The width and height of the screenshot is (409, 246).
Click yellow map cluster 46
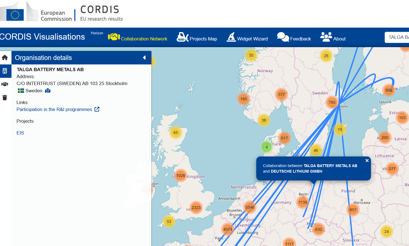point(316,150)
